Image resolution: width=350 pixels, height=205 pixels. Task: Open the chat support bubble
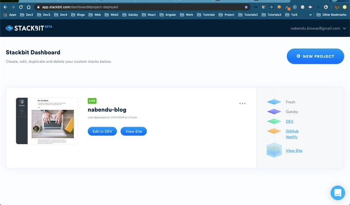[338, 193]
